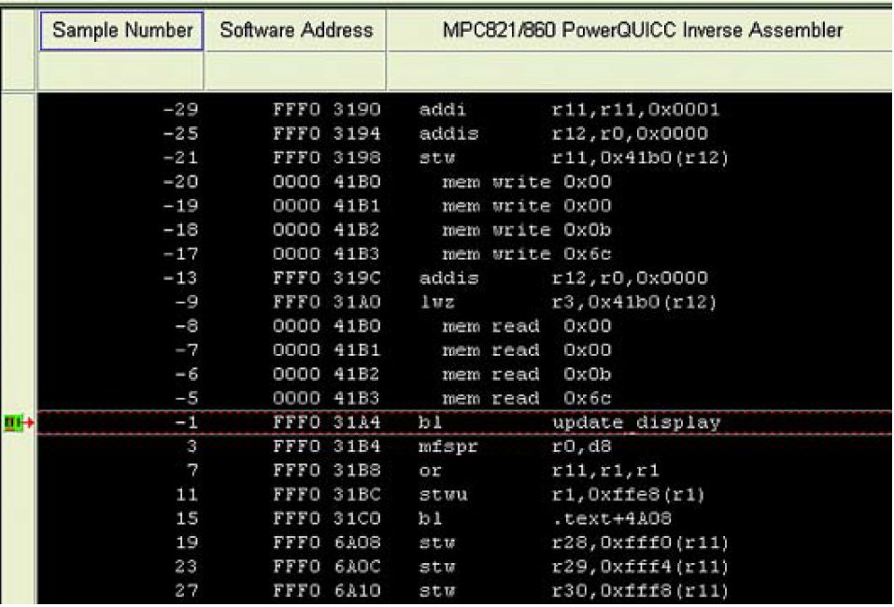Select address FFF0 3194
This screenshot has height=607, width=894.
click(x=326, y=134)
